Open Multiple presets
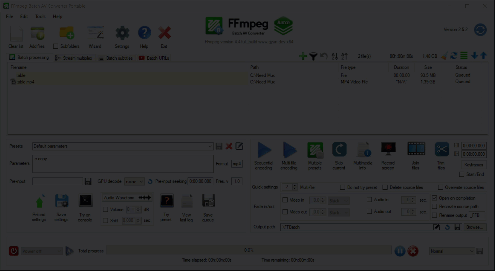This screenshot has width=495, height=271. coord(315,150)
